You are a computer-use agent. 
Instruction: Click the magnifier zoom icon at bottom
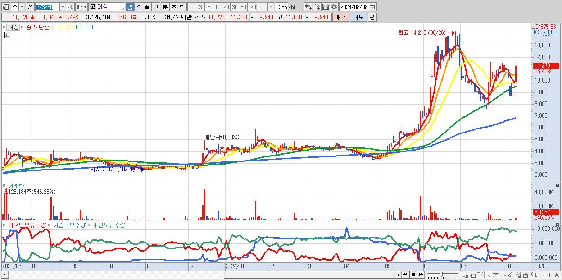coord(534,275)
